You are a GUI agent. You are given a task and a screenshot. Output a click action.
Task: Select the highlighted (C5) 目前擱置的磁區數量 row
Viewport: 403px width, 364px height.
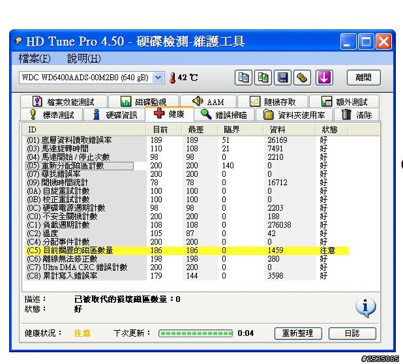(x=187, y=250)
